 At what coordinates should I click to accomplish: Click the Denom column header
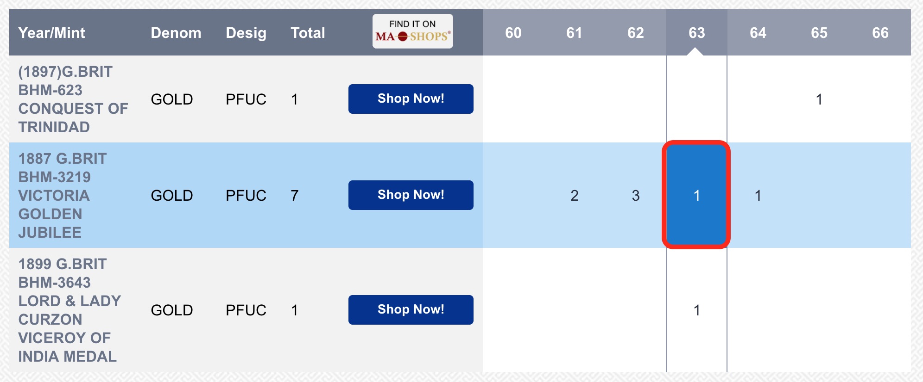click(176, 33)
